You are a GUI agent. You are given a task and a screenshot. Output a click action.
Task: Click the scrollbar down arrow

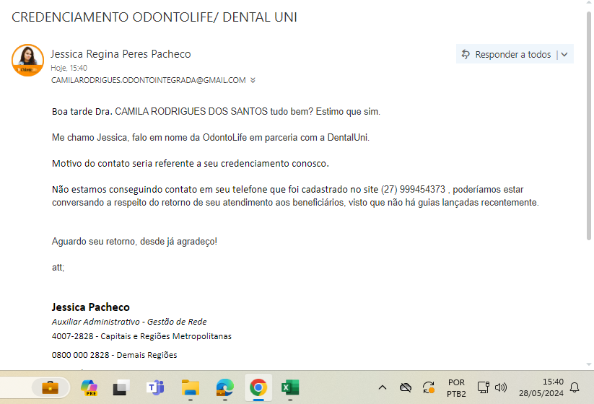point(589,364)
